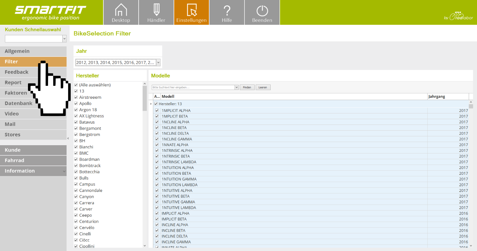Image resolution: width=477 pixels, height=251 pixels.
Task: Open the Datenbank settings section
Action: 33,103
